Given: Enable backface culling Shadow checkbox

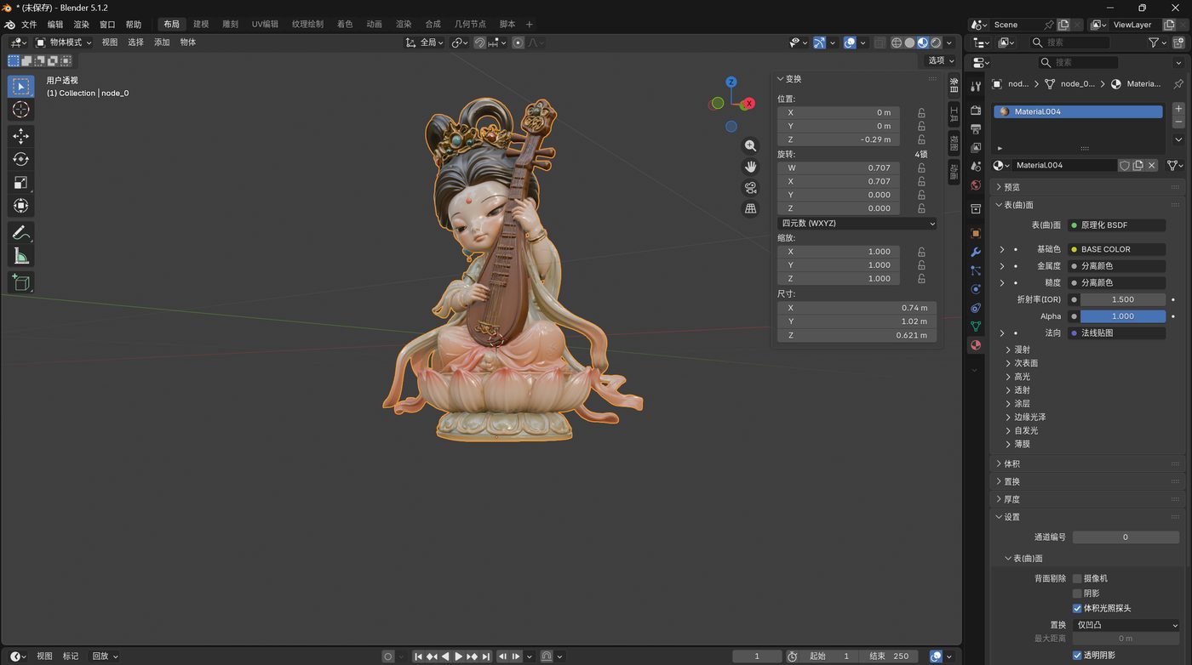Looking at the screenshot, I should tap(1077, 594).
